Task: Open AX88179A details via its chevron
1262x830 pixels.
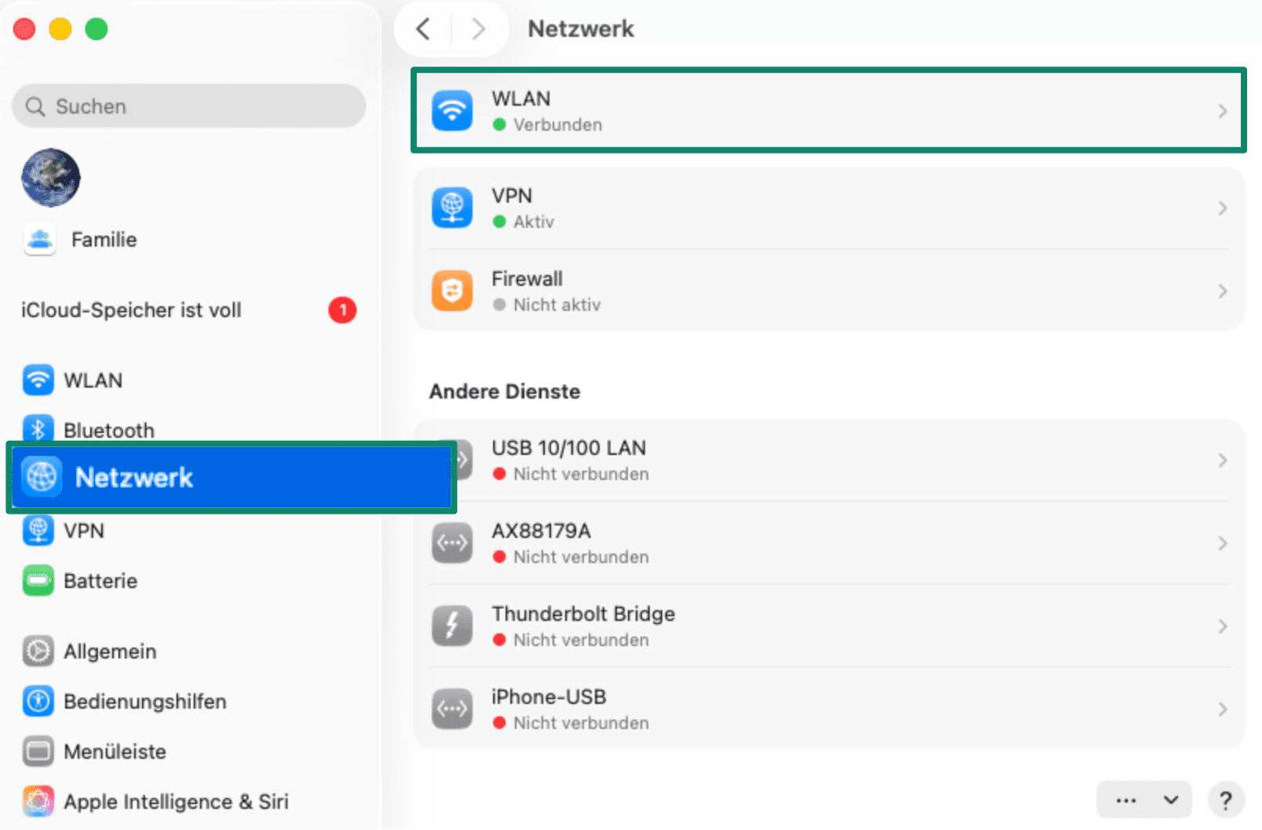Action: click(x=1223, y=543)
